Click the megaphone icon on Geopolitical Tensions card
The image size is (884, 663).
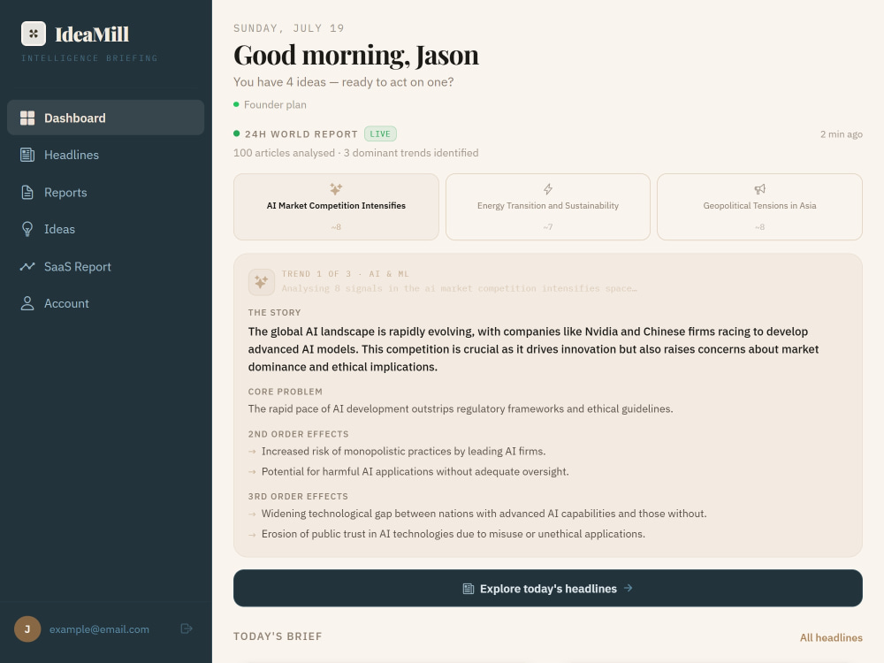tap(760, 189)
